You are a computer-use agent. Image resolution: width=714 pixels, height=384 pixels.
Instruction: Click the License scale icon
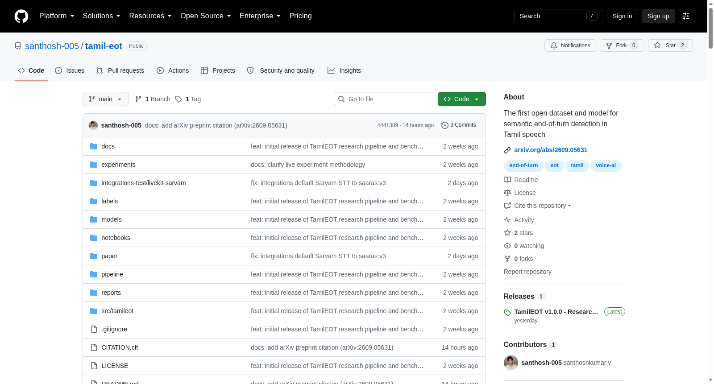click(507, 193)
